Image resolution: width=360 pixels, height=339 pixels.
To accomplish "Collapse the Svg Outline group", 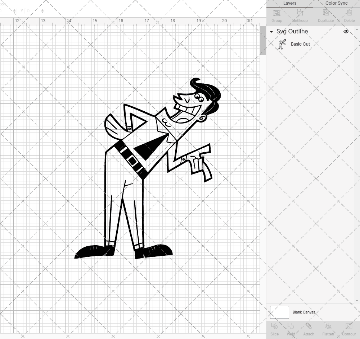I will coord(271,32).
